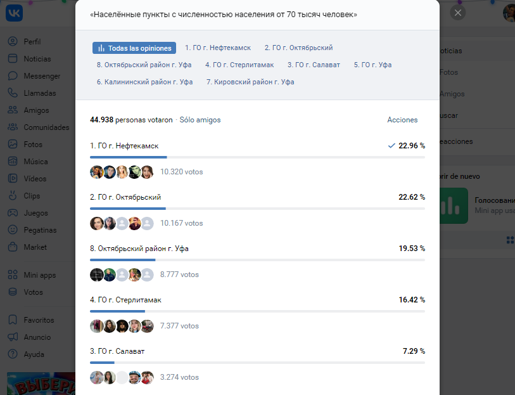Select poll option '2. ГО г. Октябрьский'
This screenshot has height=395, width=515.
tap(125, 197)
